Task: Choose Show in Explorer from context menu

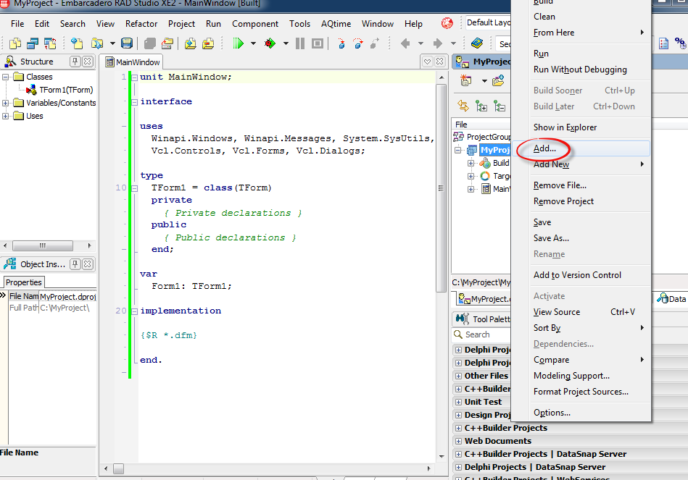Action: tap(581, 127)
